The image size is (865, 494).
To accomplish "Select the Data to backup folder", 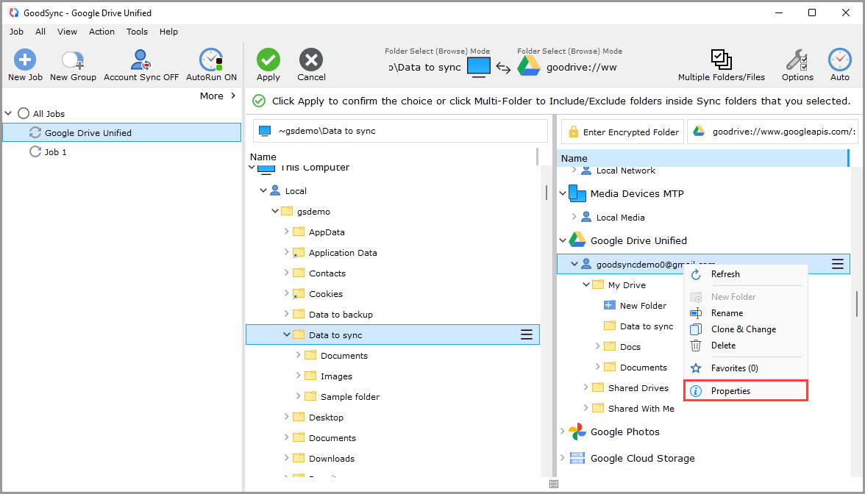I will (x=341, y=315).
